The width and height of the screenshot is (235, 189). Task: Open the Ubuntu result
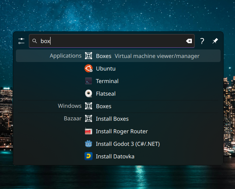(118, 68)
